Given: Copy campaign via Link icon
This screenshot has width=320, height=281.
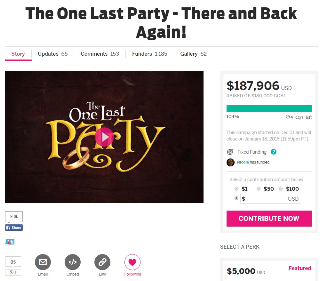Looking at the screenshot, I should 102,262.
